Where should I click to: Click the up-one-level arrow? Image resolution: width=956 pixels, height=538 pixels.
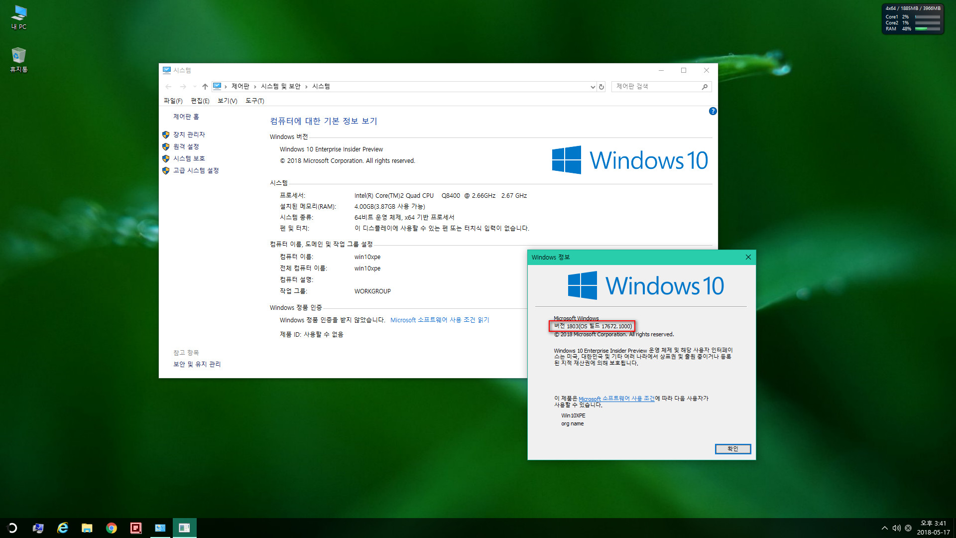[205, 87]
